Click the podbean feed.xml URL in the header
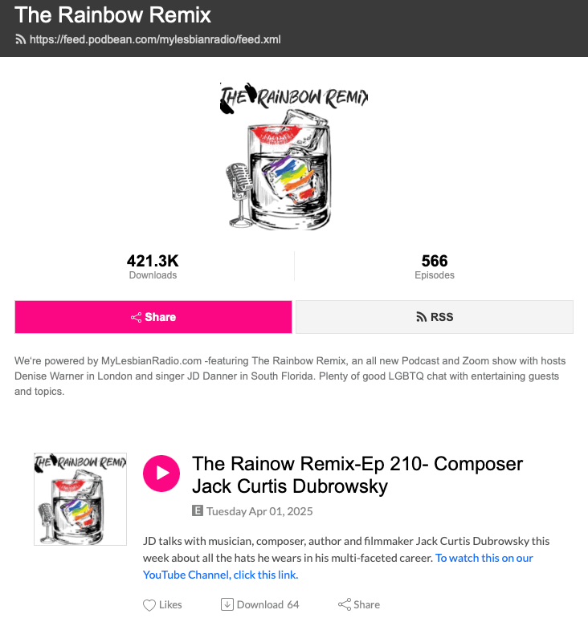Screen dimensions: 588x622 [155, 39]
